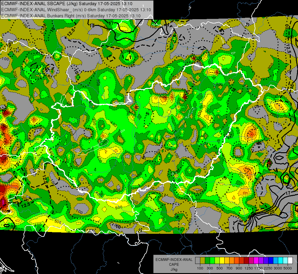The width and height of the screenshot is (298, 274).
Task: Click the legend tick label 1750
Action: (258, 268)
